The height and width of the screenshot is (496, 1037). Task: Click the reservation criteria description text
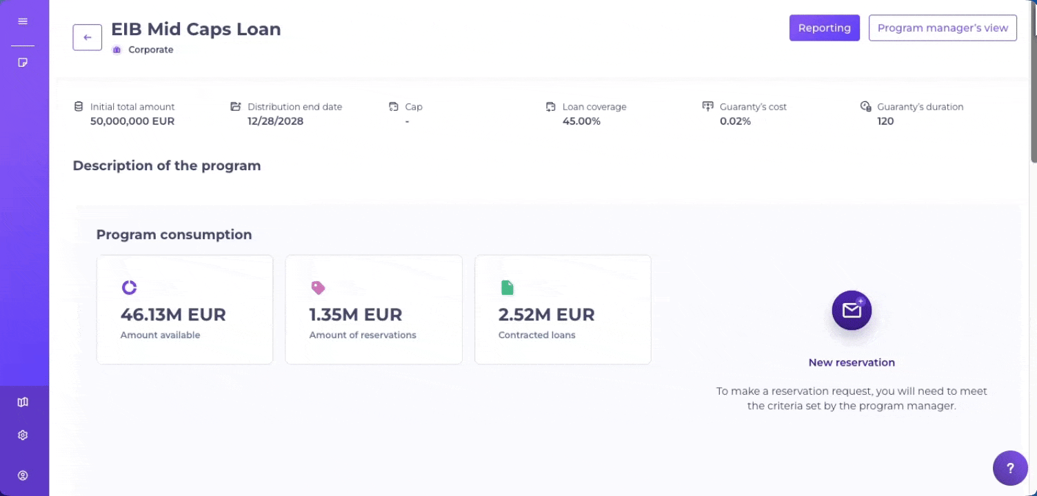(x=852, y=398)
